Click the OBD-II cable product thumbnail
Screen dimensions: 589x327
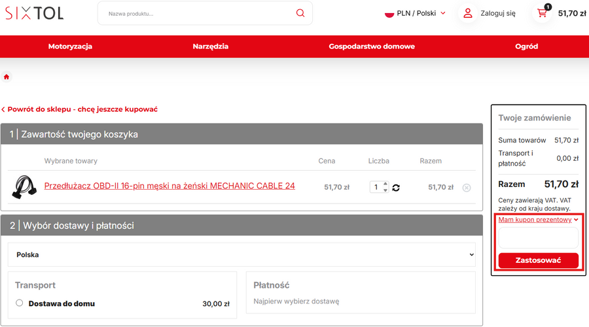pyautogui.click(x=24, y=187)
